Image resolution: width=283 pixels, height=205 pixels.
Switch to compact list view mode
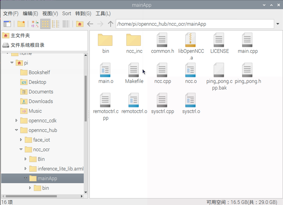coord(56,24)
